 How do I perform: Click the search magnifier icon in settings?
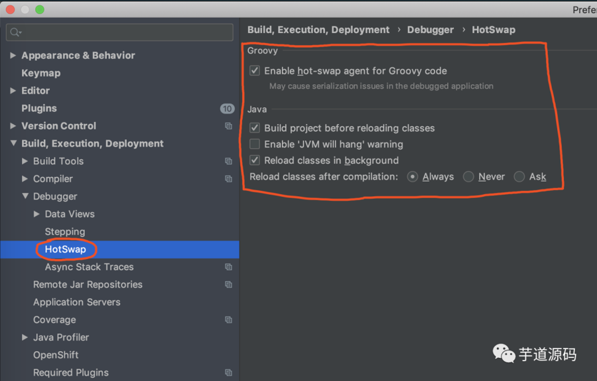click(15, 32)
